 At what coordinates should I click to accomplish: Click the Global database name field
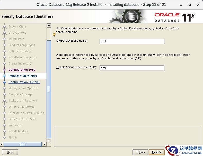(x=132, y=41)
